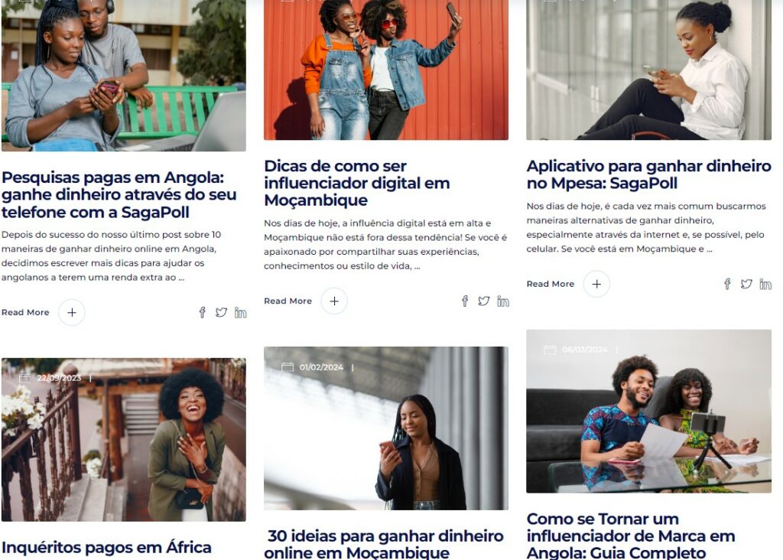Viewport: 783px width, 560px height.
Task: Share influenciador digital Moçambique post on Facebook
Action: tap(465, 301)
